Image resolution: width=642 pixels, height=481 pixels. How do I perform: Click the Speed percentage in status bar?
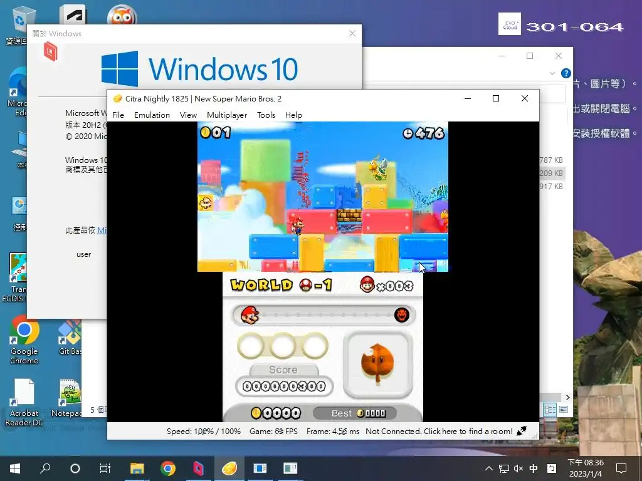tap(204, 431)
